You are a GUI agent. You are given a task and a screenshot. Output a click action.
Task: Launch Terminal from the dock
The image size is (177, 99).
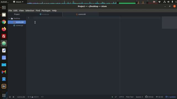[x=4, y=7]
